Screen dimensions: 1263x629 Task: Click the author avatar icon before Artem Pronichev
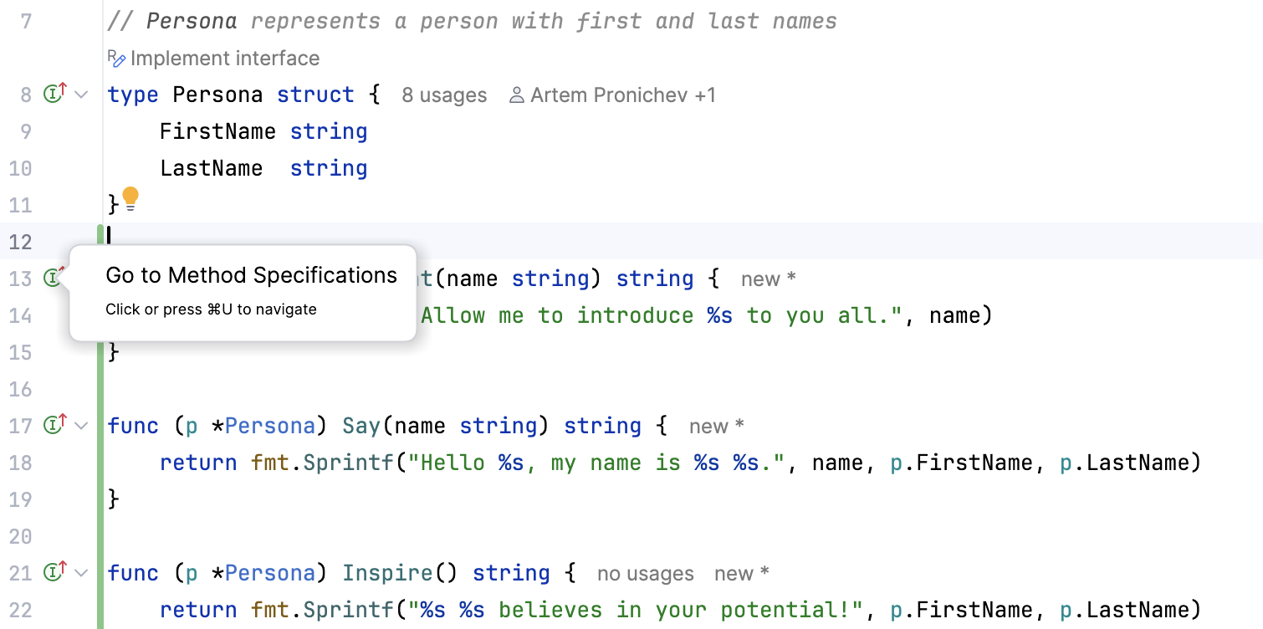coord(517,95)
